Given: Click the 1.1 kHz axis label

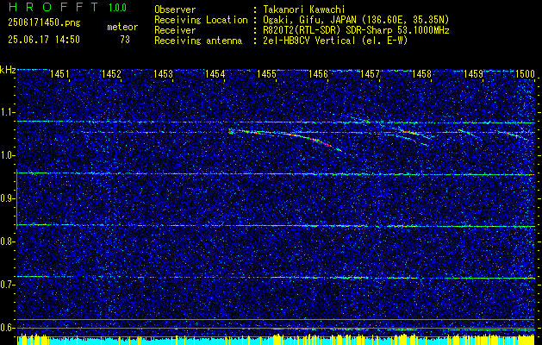Looking at the screenshot, I should point(7,112).
